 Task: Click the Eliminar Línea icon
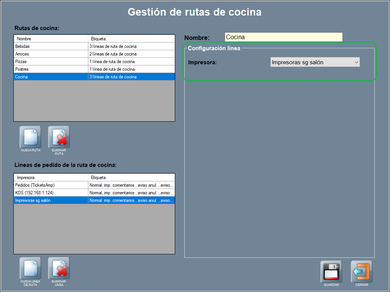click(59, 268)
